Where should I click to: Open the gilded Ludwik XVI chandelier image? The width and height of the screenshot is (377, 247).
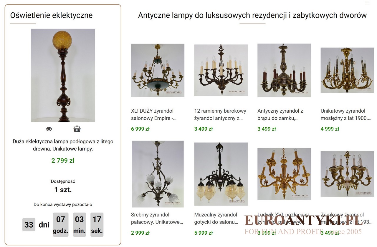pyautogui.click(x=284, y=174)
